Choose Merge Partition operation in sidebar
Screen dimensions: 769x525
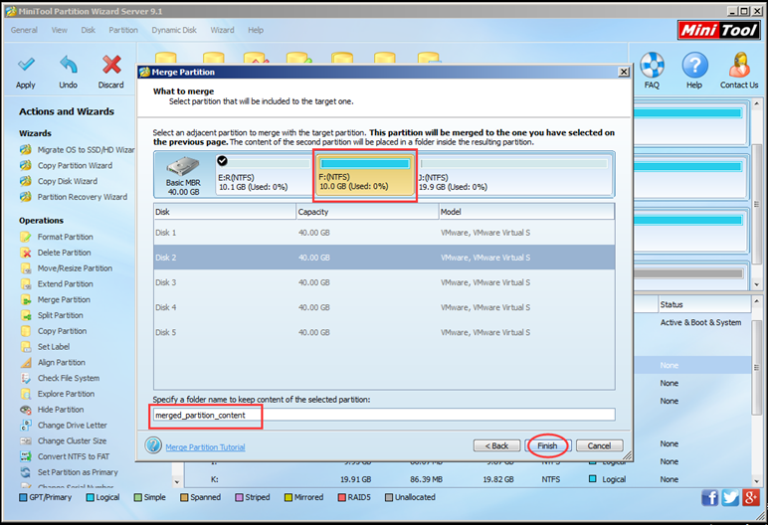[x=55, y=299]
